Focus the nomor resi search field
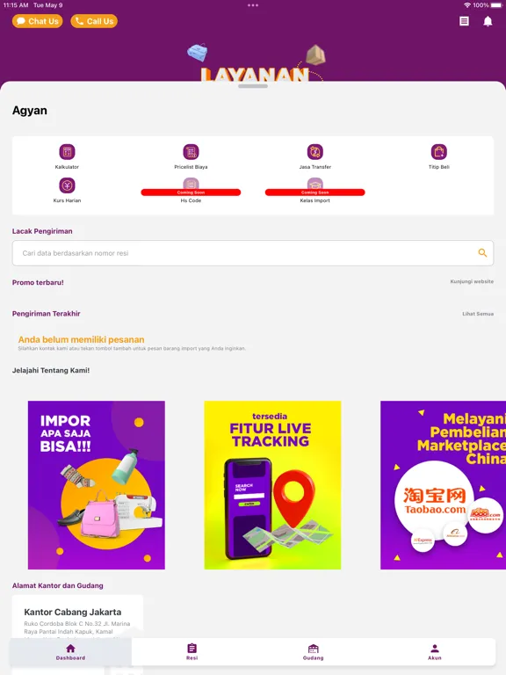 coord(253,253)
